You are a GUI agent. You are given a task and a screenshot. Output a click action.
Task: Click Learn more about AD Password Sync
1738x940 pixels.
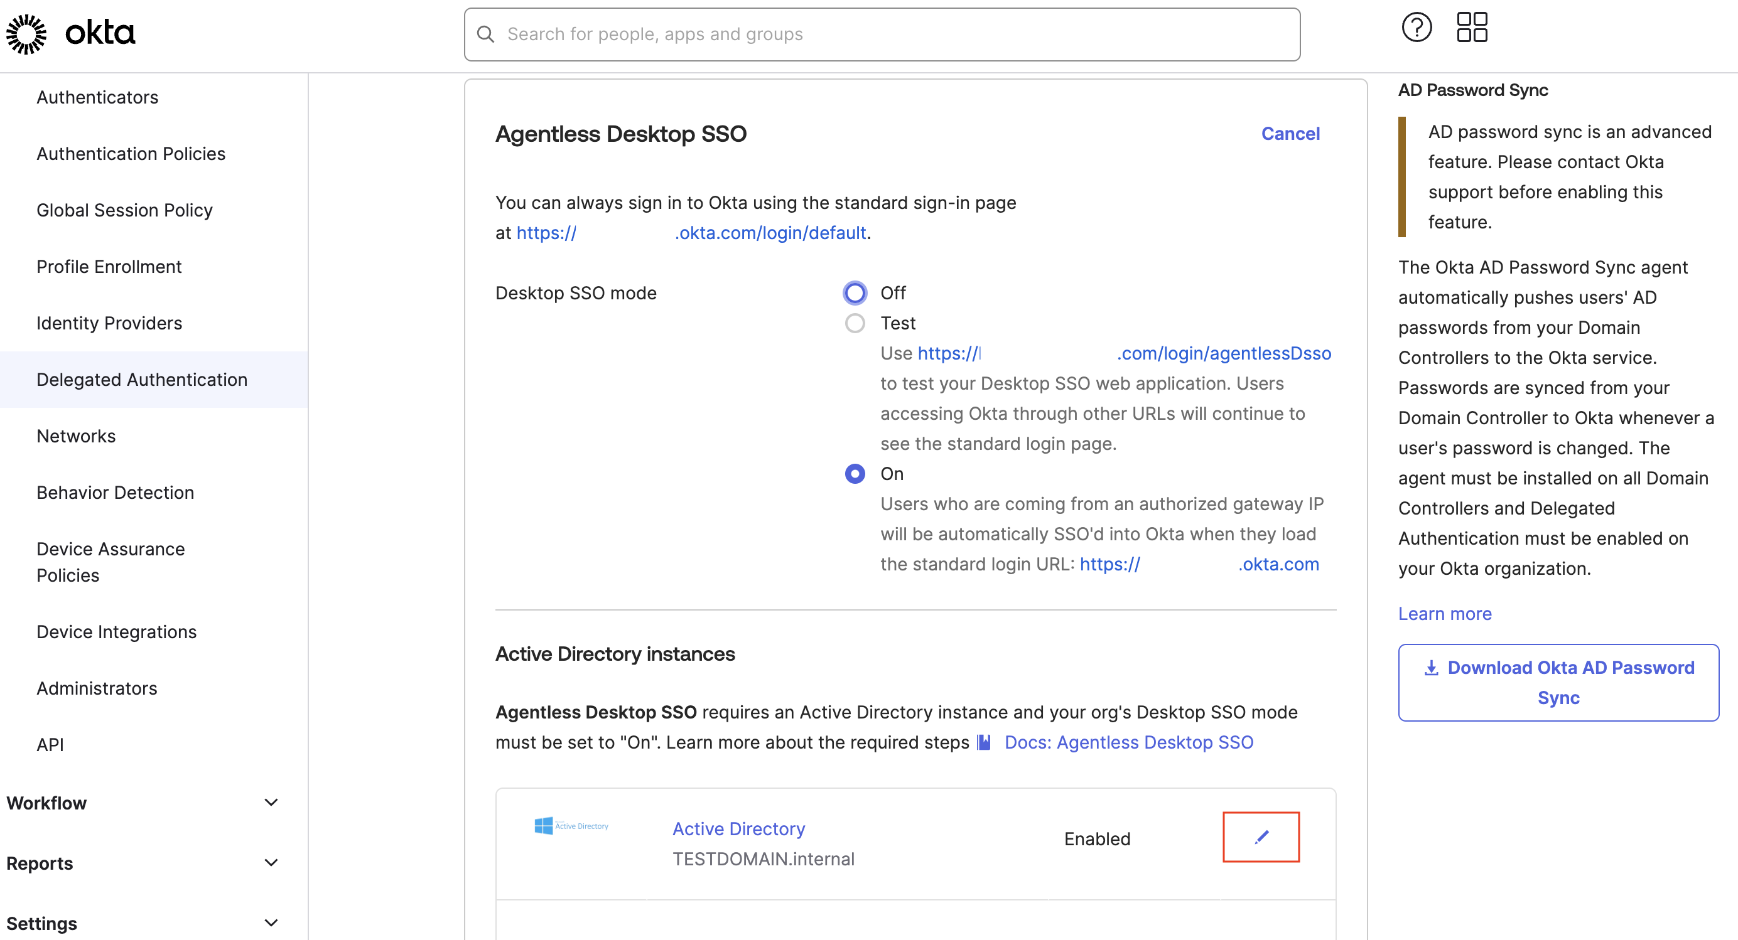point(1445,614)
